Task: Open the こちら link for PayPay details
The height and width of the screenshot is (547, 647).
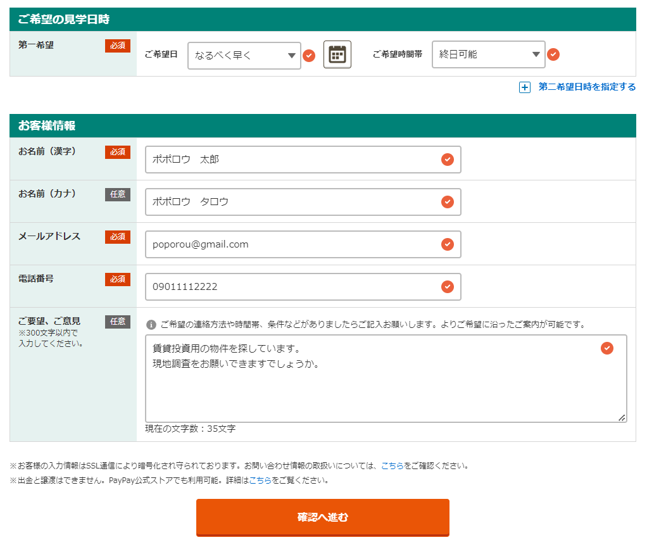Action: (261, 481)
